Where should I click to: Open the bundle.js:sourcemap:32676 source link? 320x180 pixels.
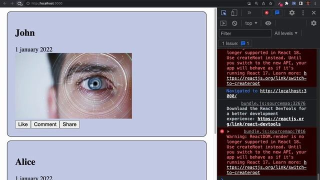click(273, 103)
